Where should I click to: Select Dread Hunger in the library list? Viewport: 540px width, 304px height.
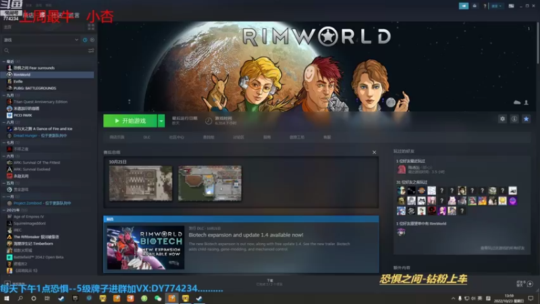point(40,136)
